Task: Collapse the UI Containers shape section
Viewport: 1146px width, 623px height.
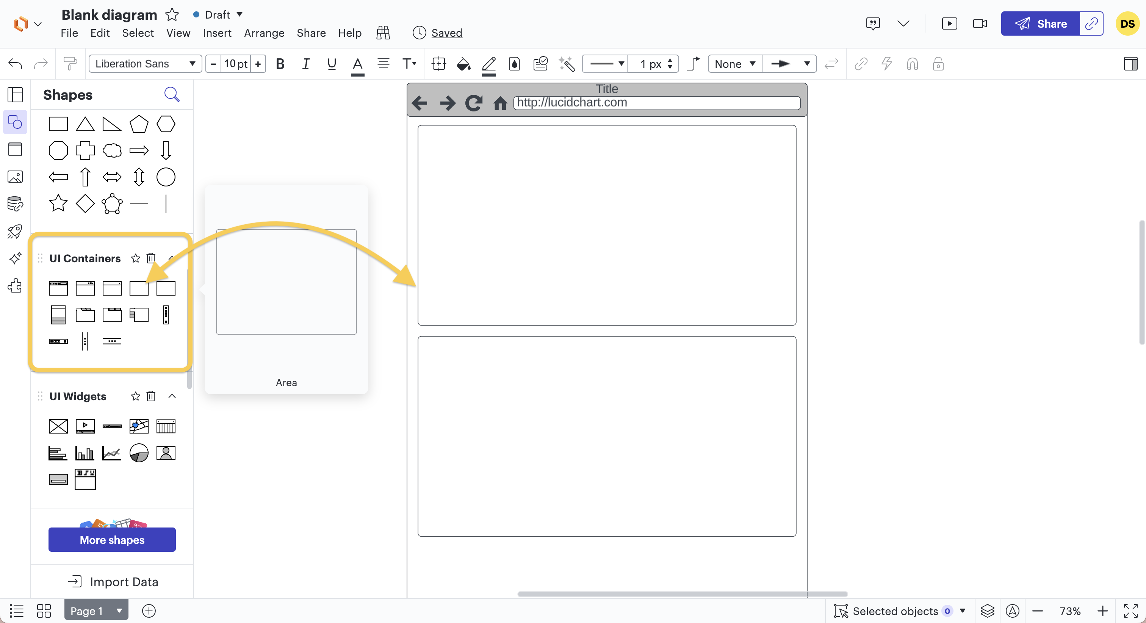Action: [172, 258]
